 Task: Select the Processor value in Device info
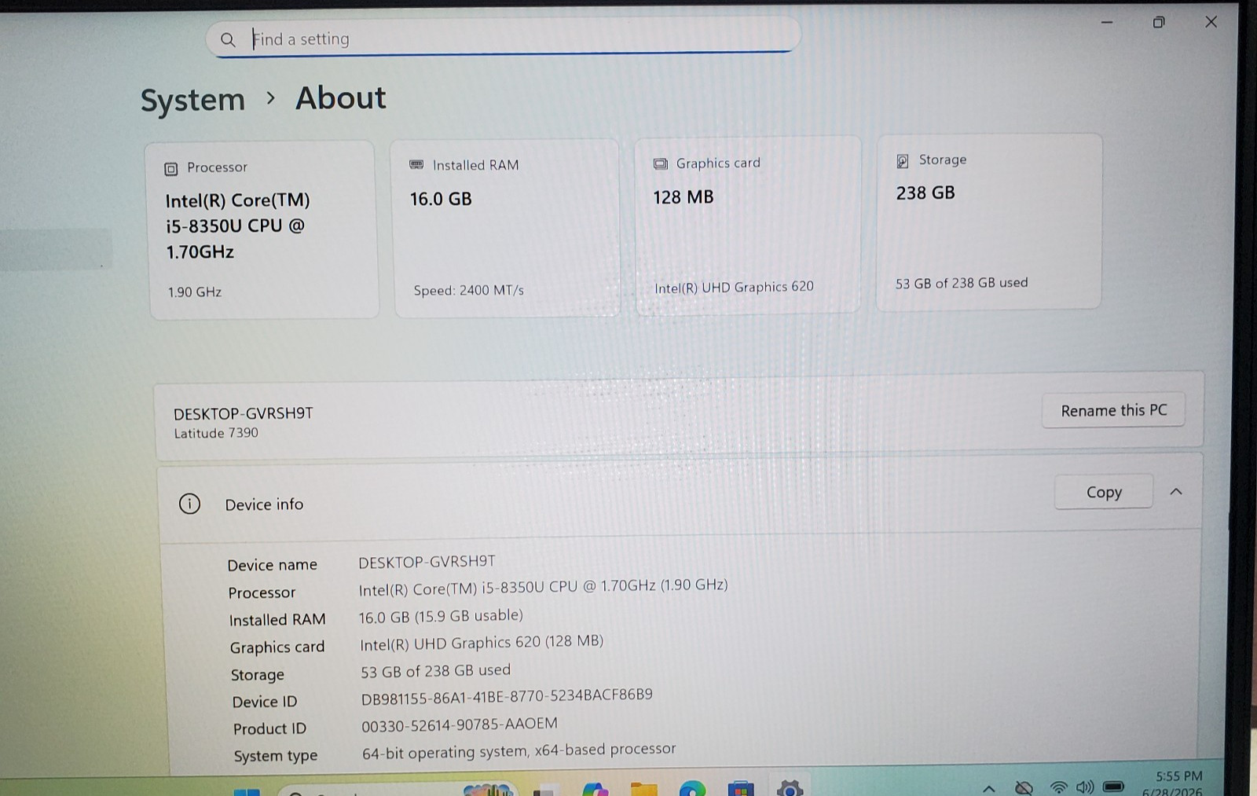pyautogui.click(x=543, y=587)
